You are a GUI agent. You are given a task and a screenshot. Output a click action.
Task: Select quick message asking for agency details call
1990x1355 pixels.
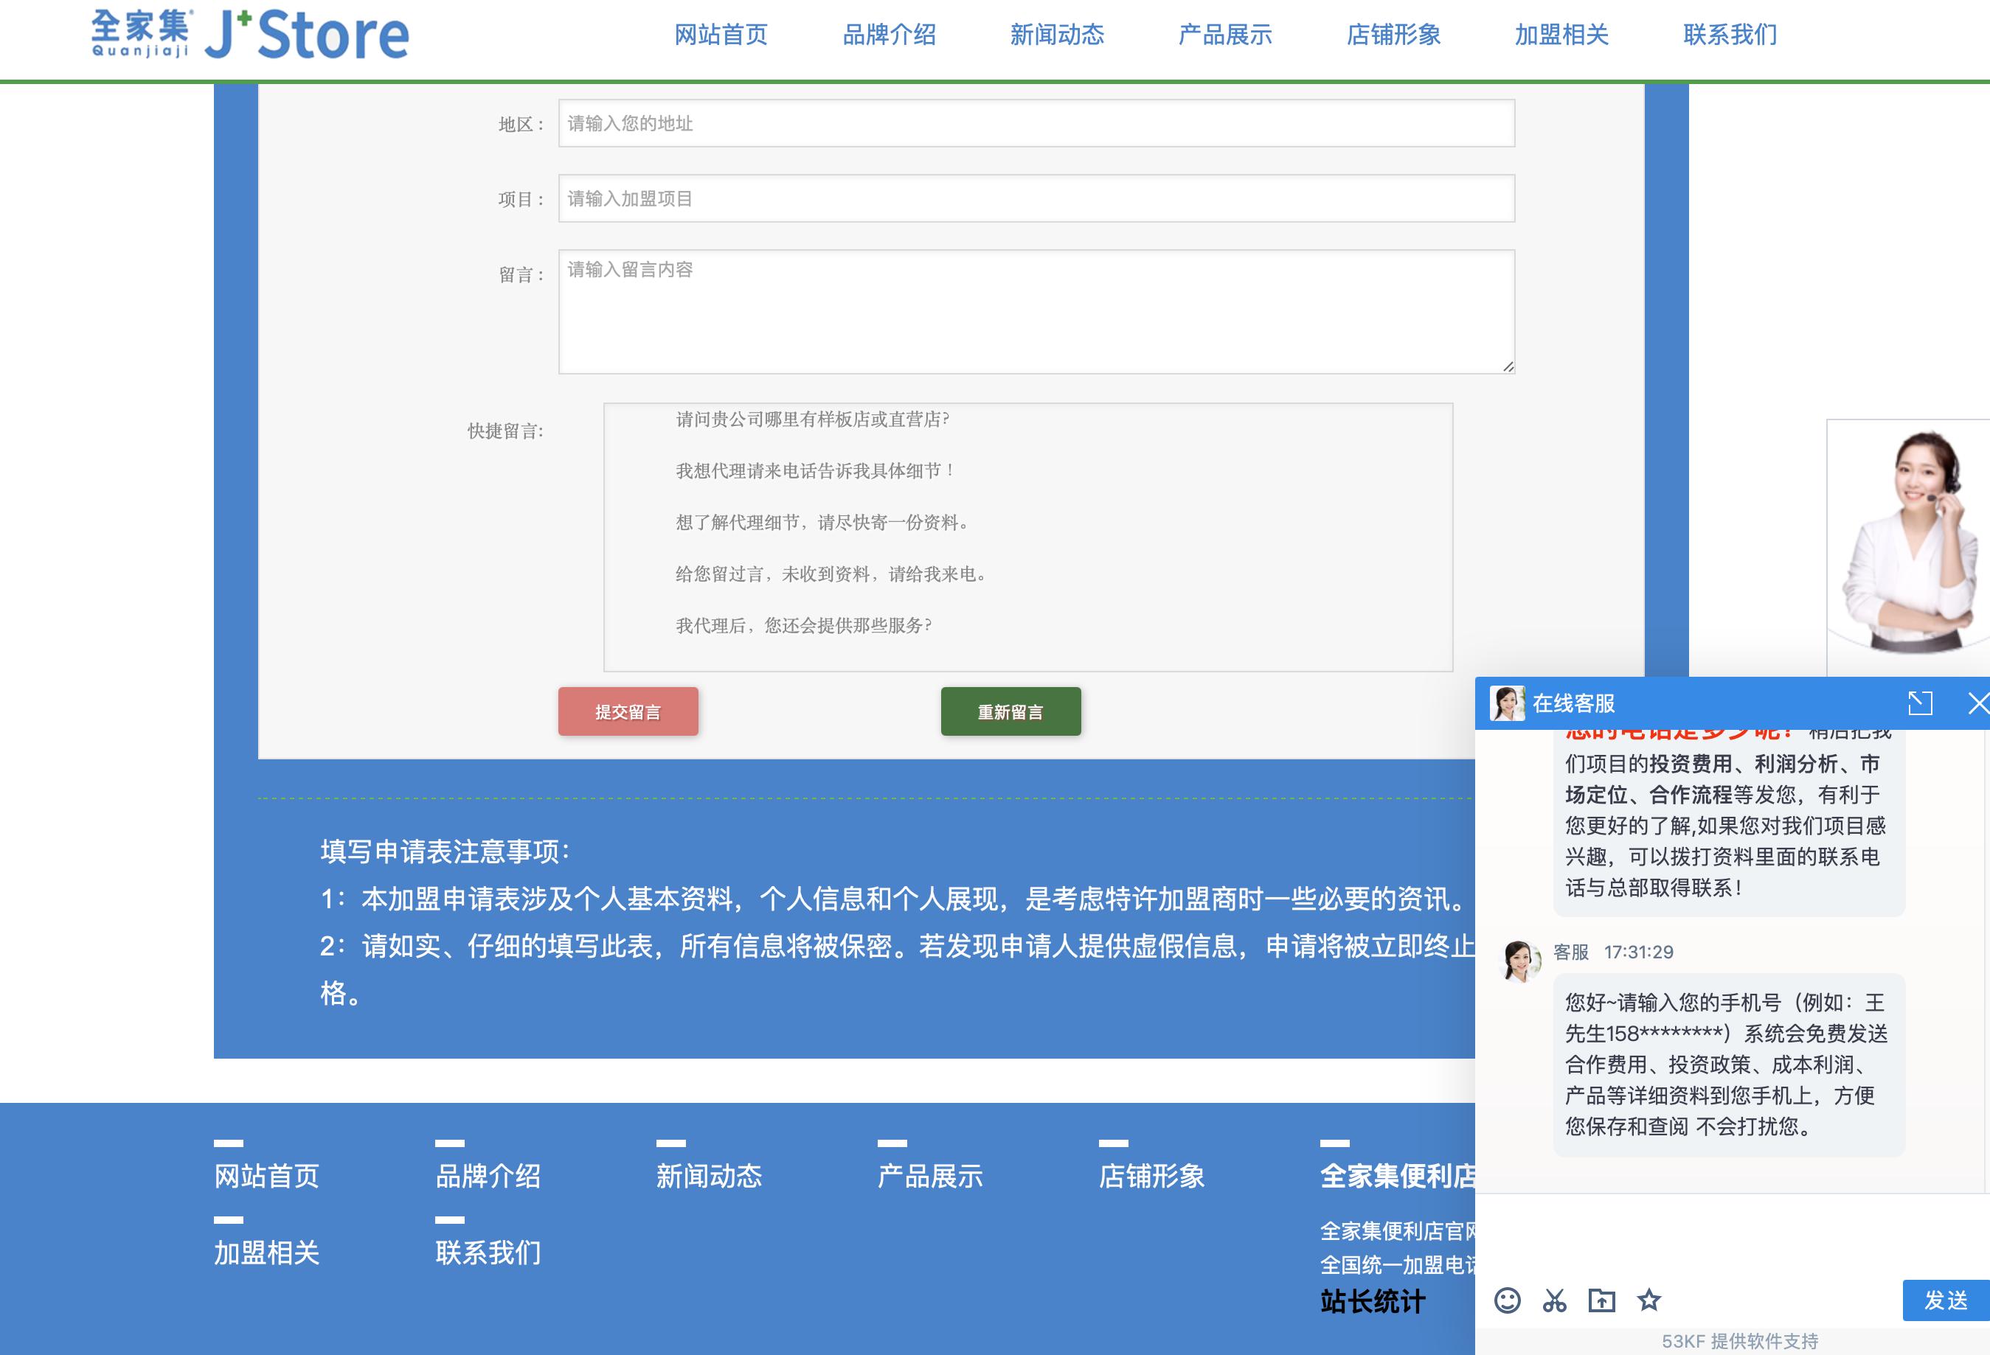(x=814, y=471)
